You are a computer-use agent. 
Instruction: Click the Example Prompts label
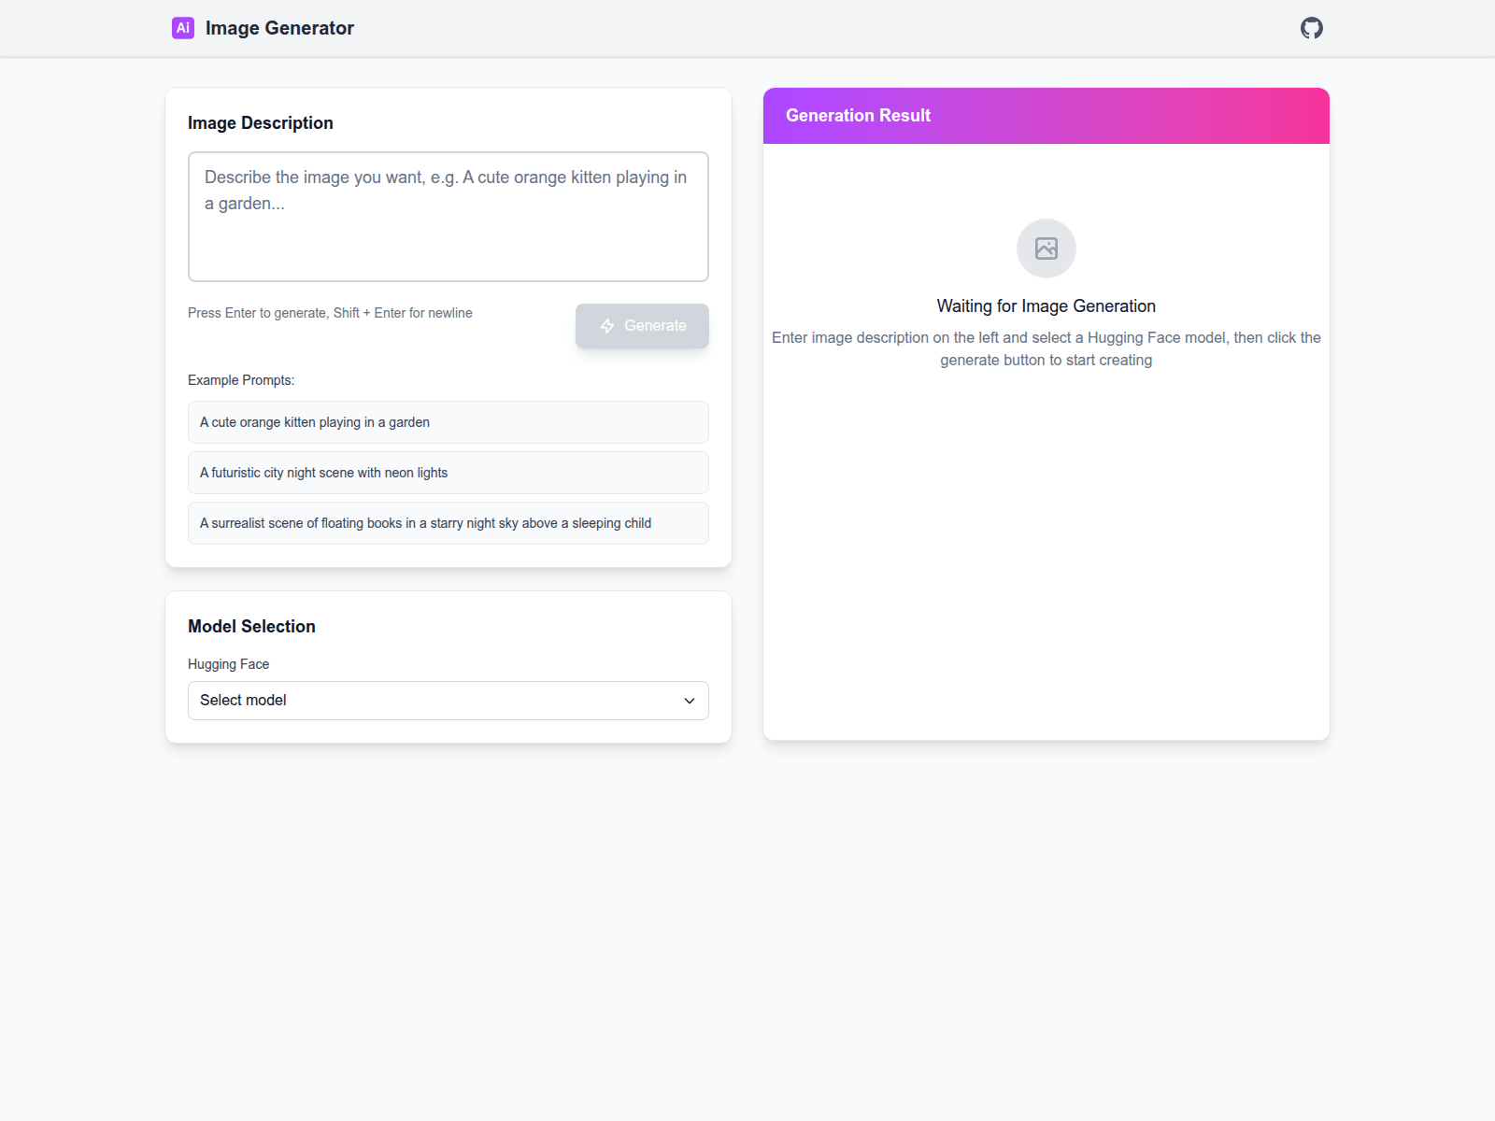point(241,380)
